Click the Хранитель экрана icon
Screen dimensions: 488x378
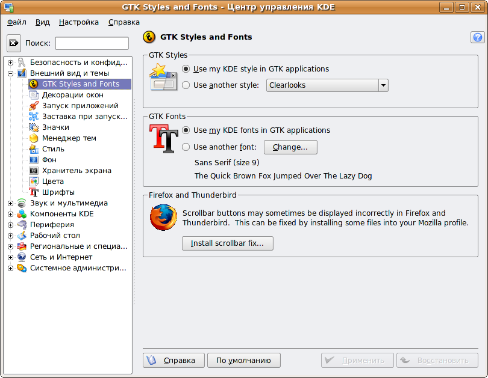(x=34, y=171)
